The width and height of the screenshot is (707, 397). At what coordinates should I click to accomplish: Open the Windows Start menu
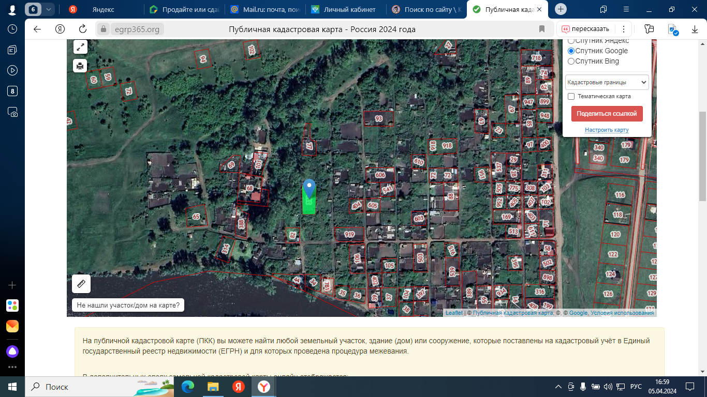pyautogui.click(x=12, y=386)
